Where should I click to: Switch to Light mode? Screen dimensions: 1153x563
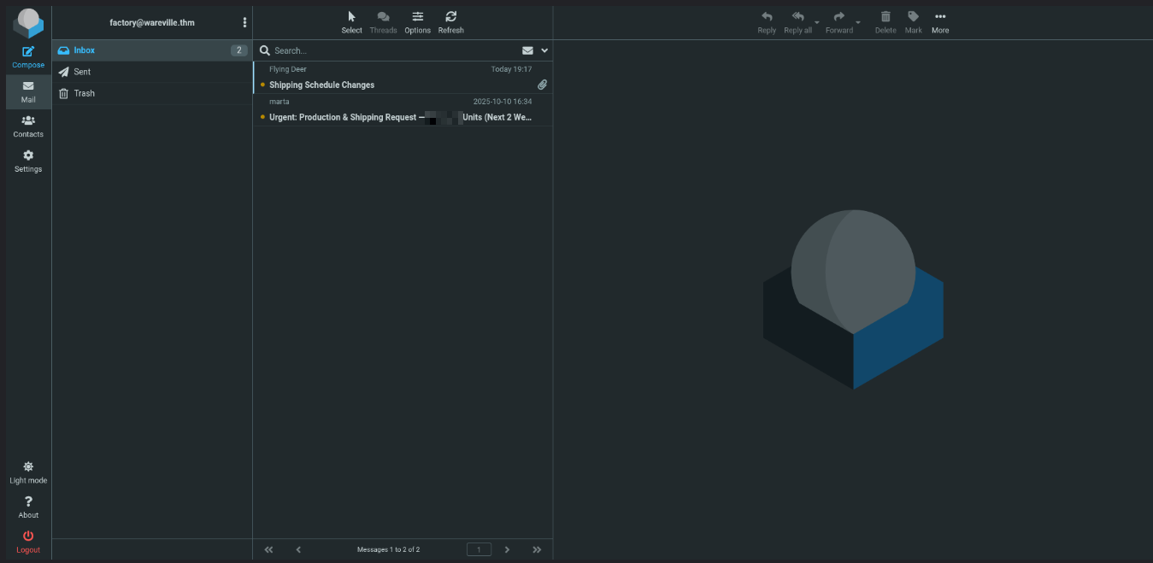[28, 472]
